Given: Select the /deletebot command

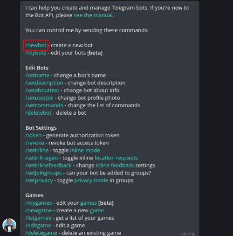Looking at the screenshot, I should click(38, 113).
